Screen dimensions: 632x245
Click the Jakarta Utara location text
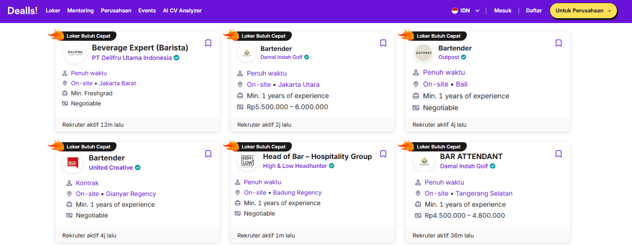299,85
